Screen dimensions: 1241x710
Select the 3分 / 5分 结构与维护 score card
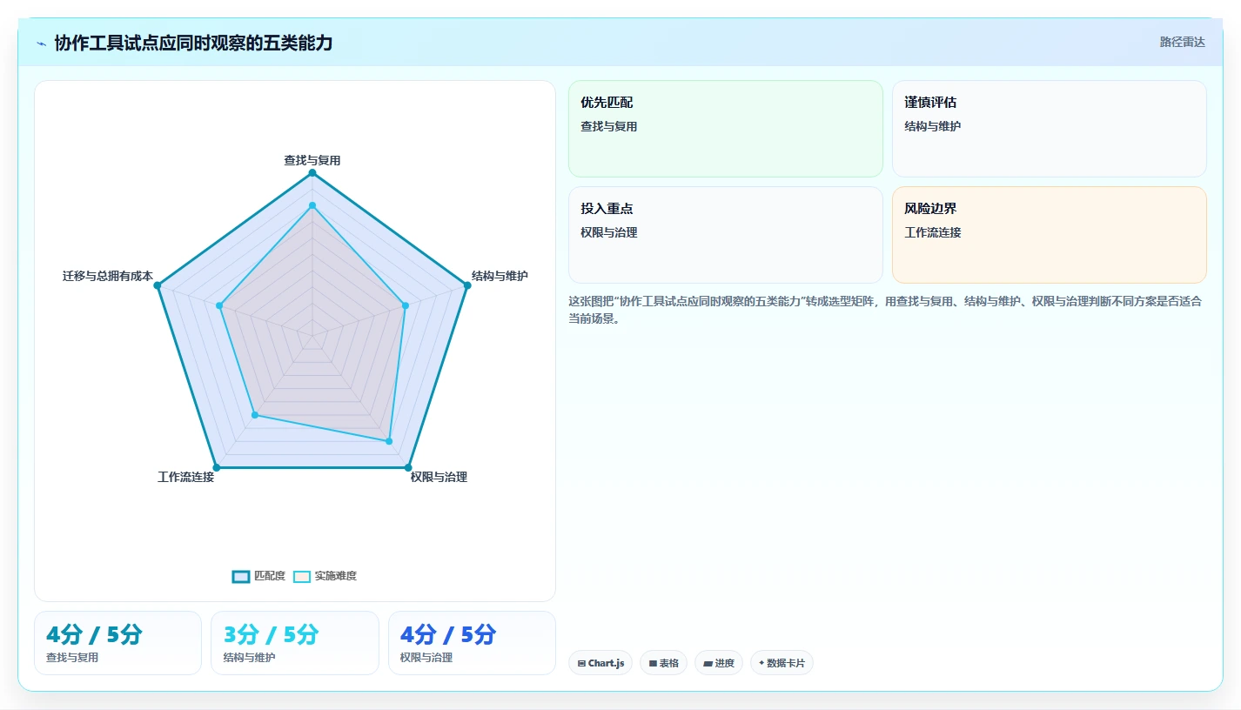[x=295, y=643]
